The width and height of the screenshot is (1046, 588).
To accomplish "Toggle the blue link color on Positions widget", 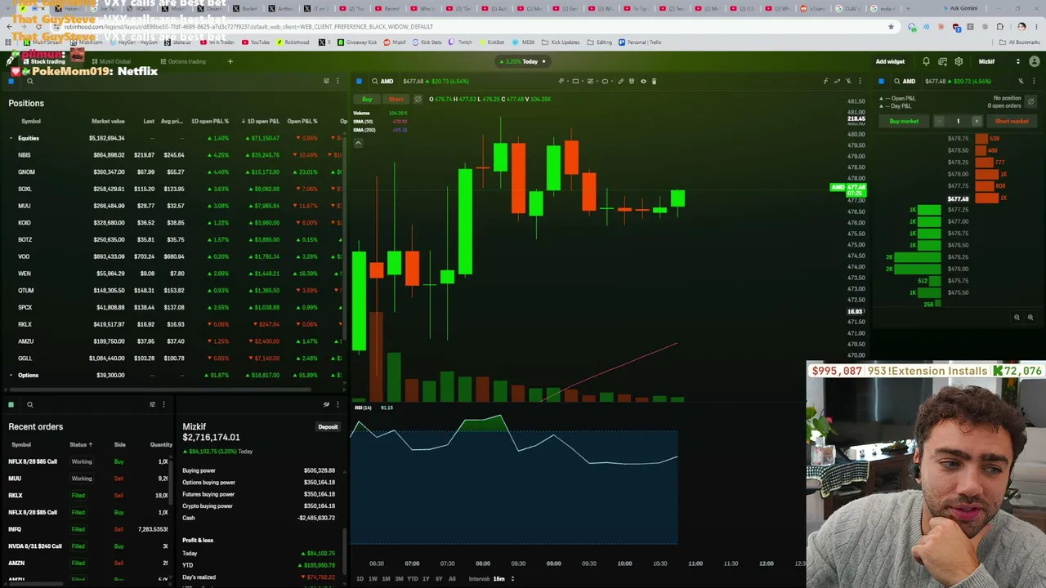I will coord(11,81).
